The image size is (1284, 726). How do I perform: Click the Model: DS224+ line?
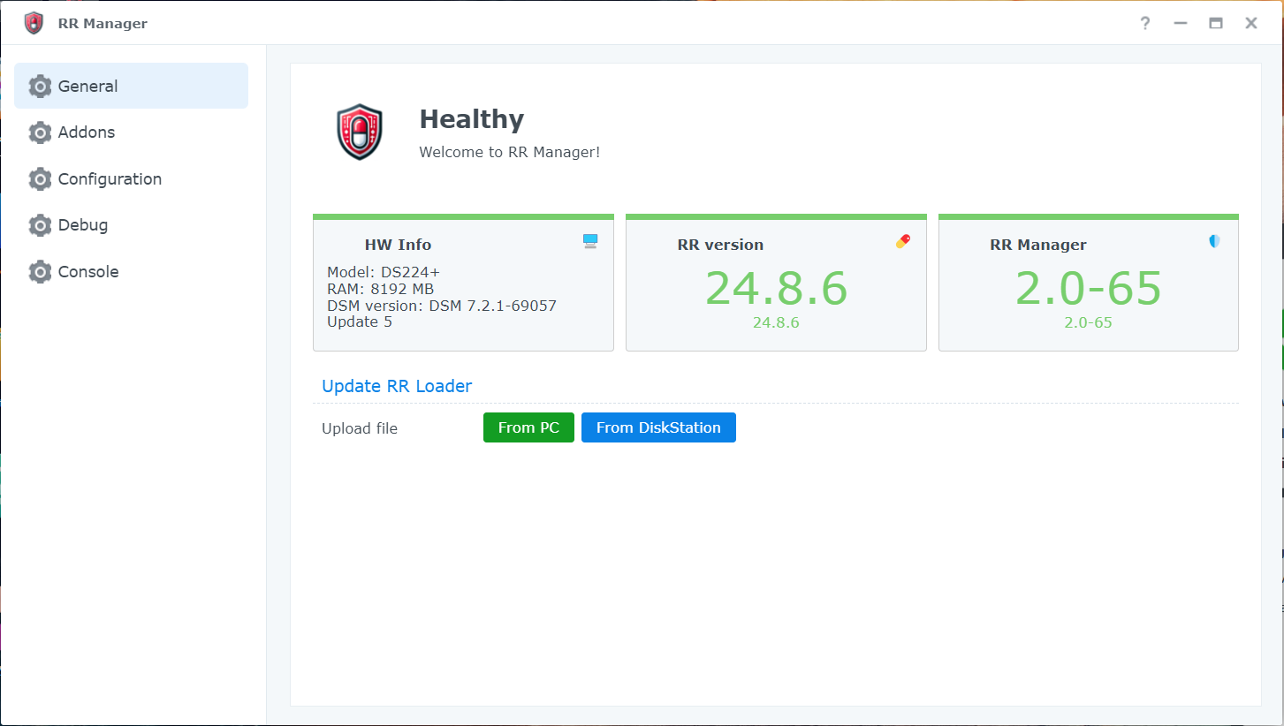pyautogui.click(x=384, y=272)
